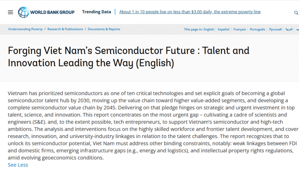Image resolution: width=299 pixels, height=172 pixels.
Task: Expand more languages chevron
Action: pyautogui.click(x=298, y=30)
